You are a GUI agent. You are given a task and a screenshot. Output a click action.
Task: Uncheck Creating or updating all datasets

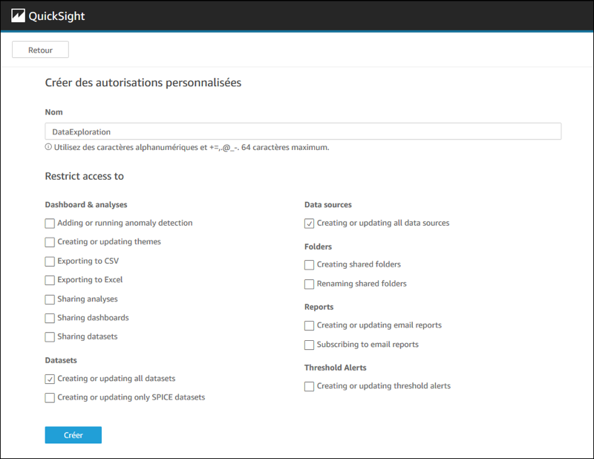point(50,379)
